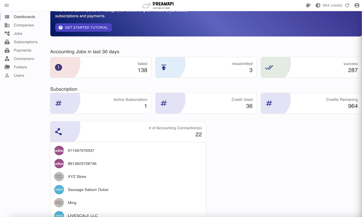362x217 pixels.
Task: Open the Credits Remaning card showing 964
Action: [311, 103]
